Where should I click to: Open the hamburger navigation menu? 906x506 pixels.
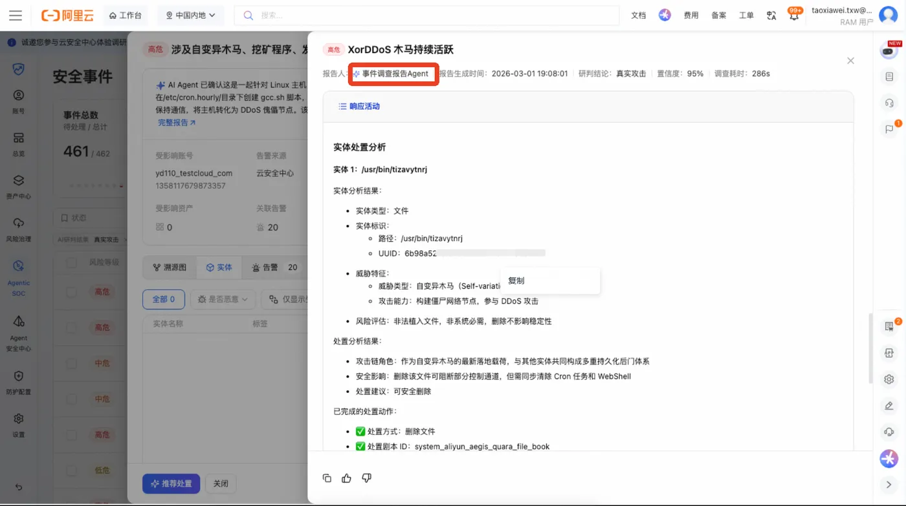(16, 16)
